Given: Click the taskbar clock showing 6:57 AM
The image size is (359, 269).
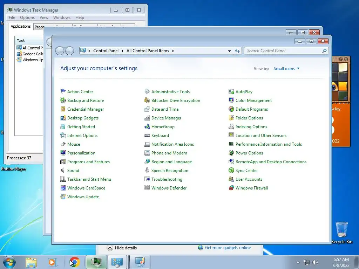Looking at the screenshot, I should [x=341, y=262].
